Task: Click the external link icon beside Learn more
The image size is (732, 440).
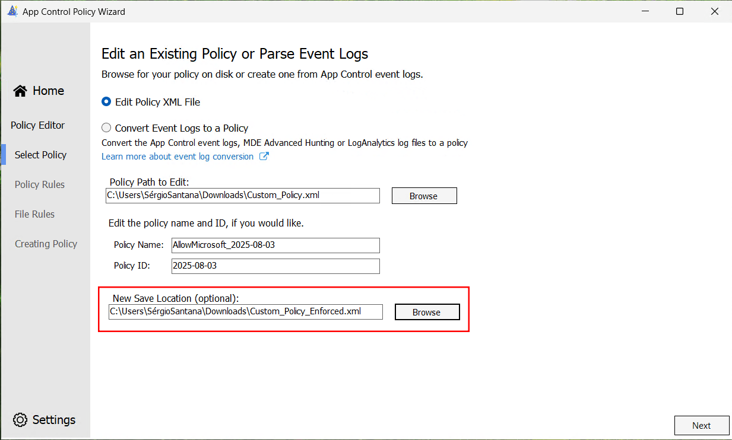Action: click(x=264, y=157)
